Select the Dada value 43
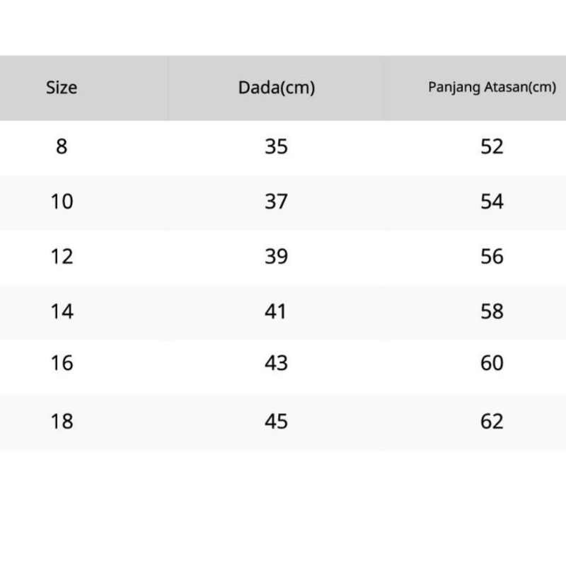This screenshot has width=566, height=566. click(x=276, y=363)
